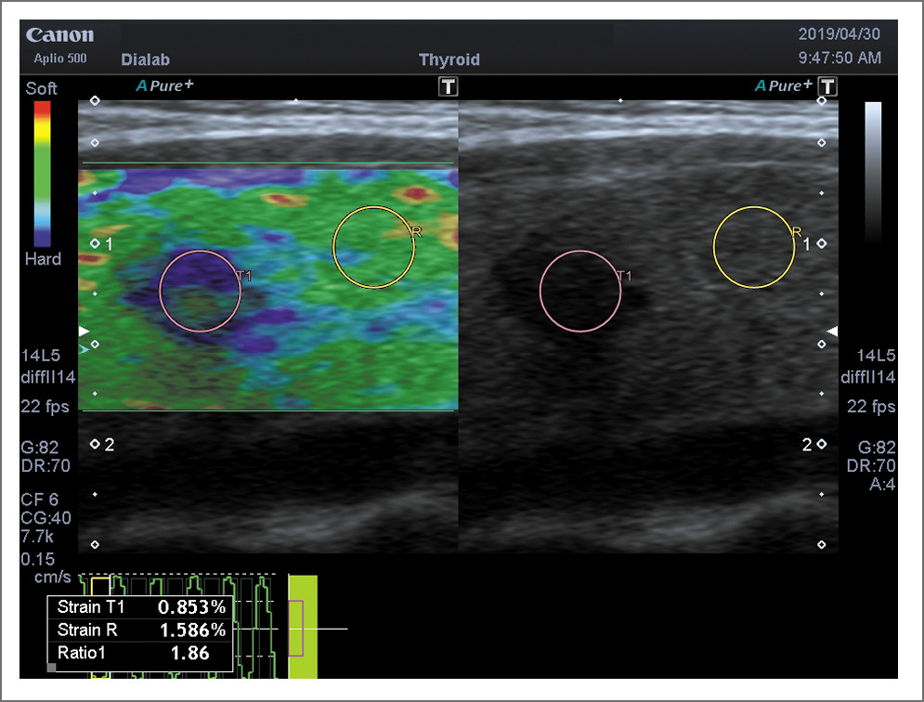The height and width of the screenshot is (702, 924).
Task: Select the pink T1 circle on the color elastogram
Action: (x=201, y=291)
